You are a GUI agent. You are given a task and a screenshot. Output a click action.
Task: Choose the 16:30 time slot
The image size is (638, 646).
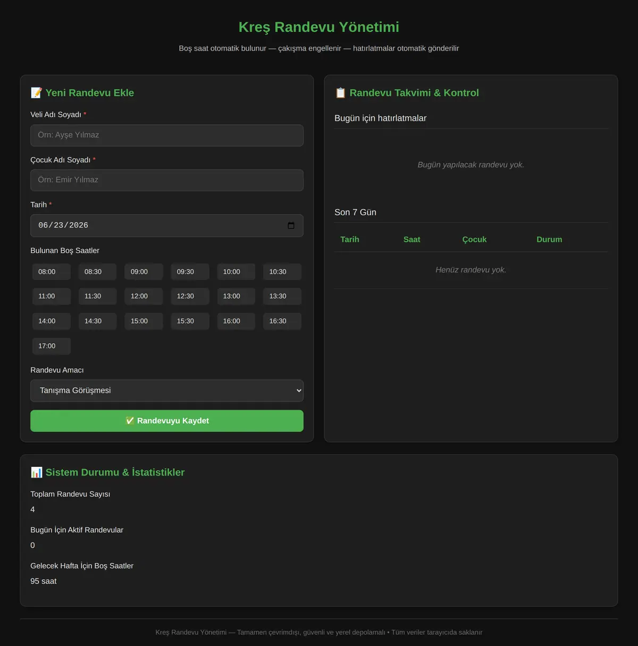point(282,321)
